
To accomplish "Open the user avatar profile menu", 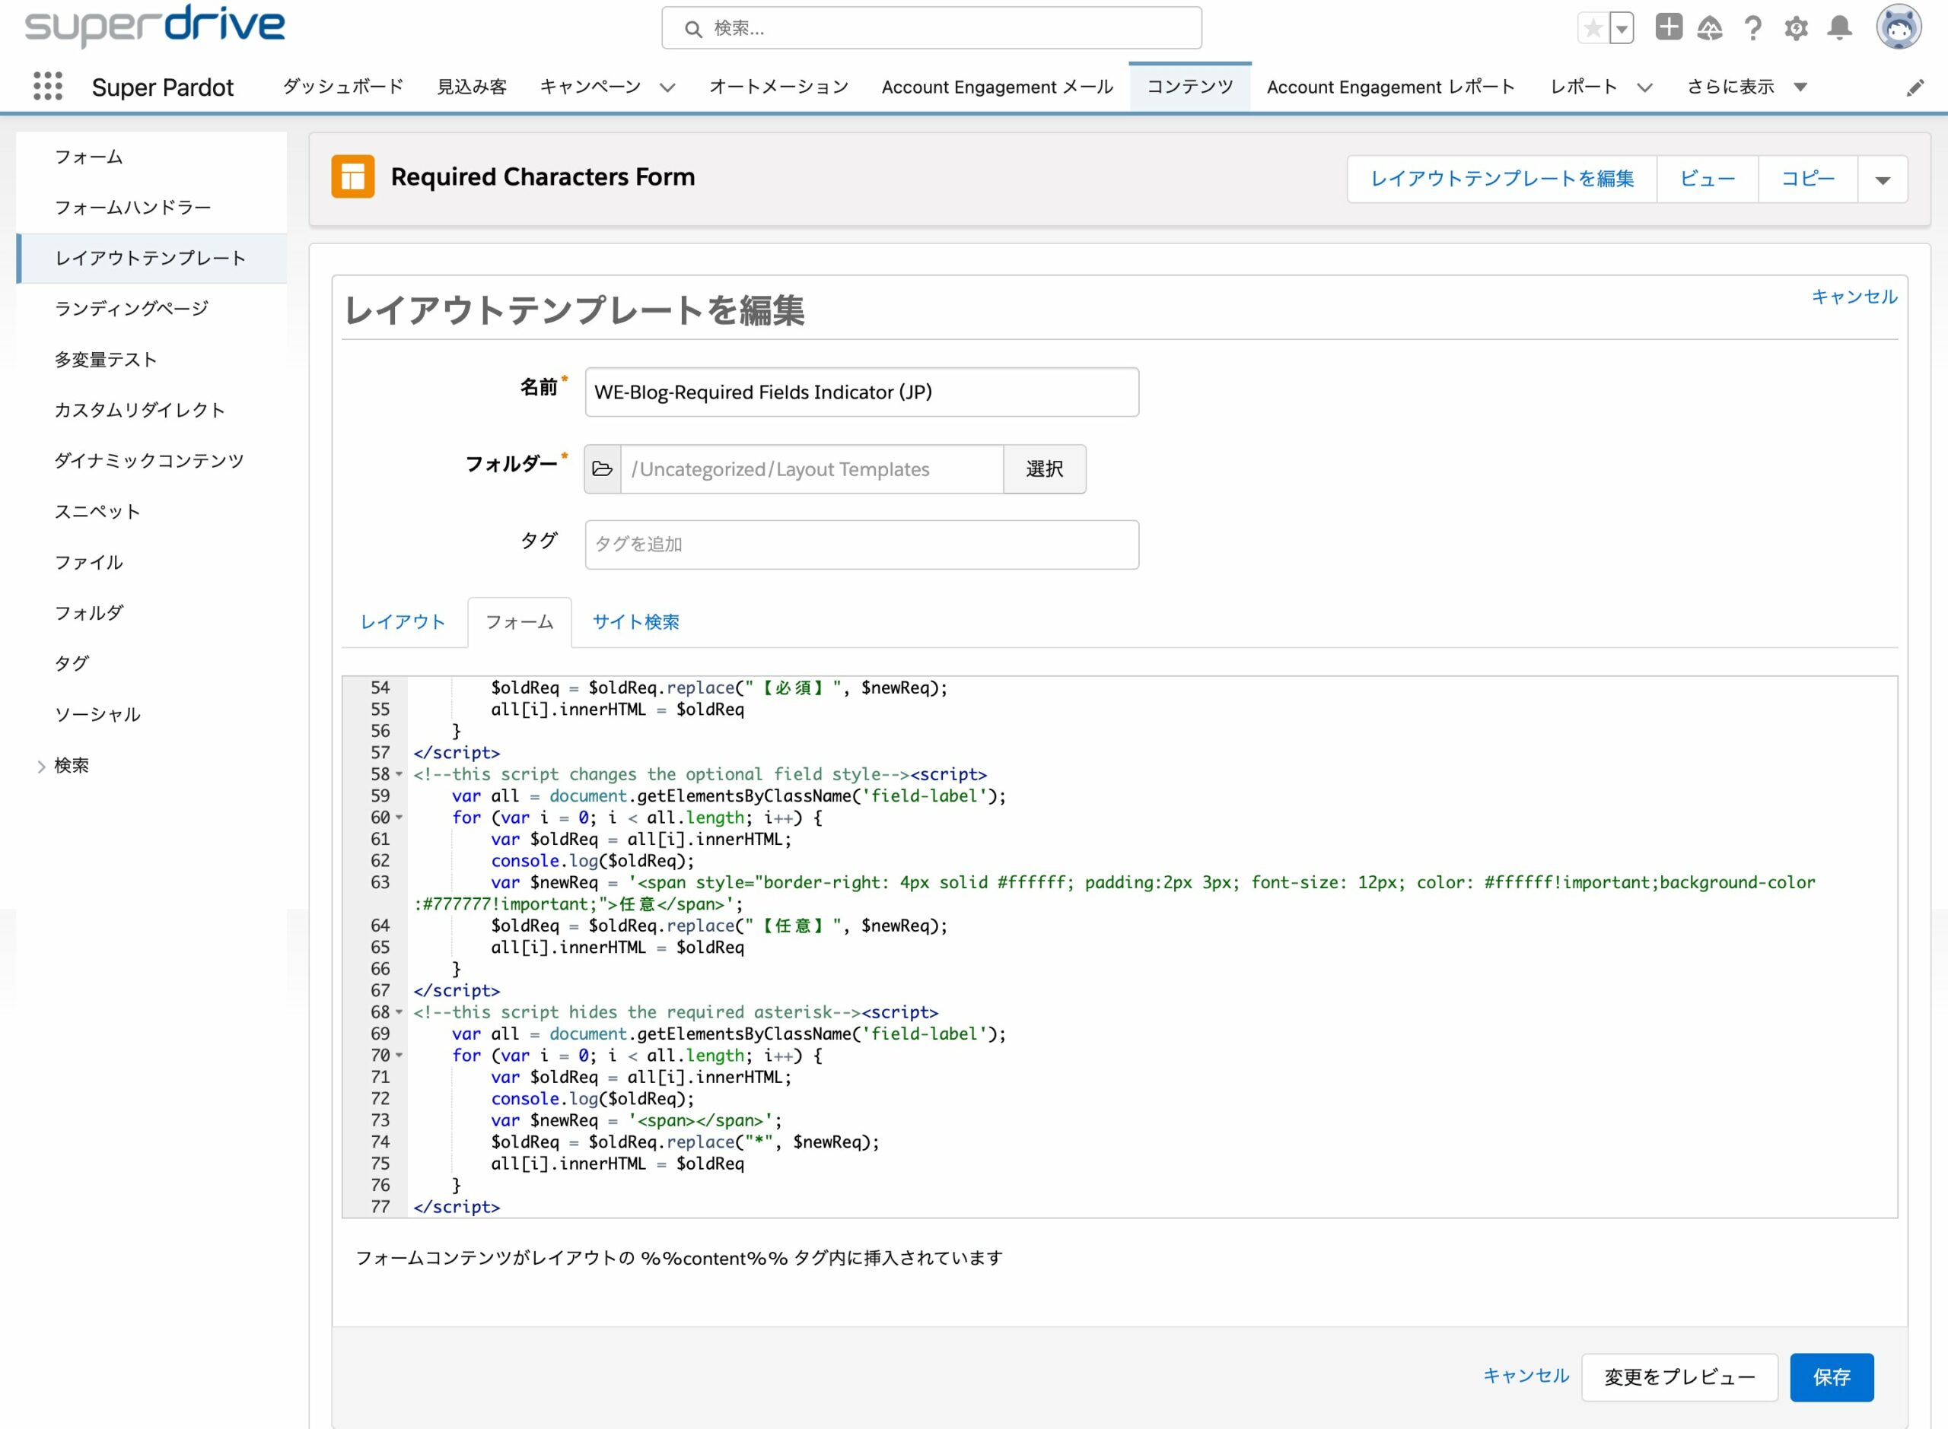I will (1899, 27).
